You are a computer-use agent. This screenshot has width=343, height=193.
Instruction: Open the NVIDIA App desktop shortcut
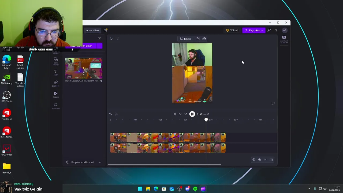(7, 79)
